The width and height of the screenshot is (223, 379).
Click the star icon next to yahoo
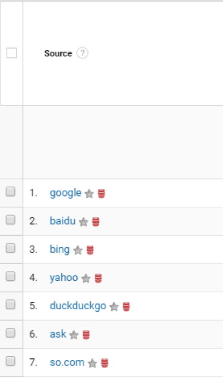point(86,278)
